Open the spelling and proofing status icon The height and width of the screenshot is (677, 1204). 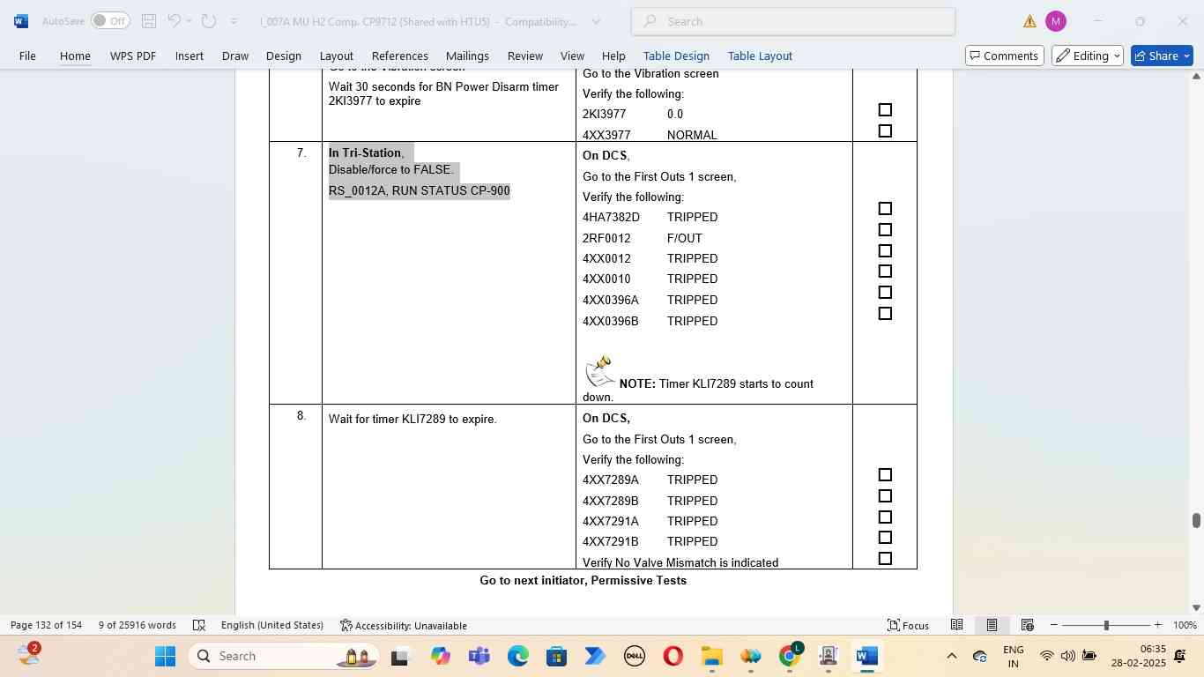[199, 625]
